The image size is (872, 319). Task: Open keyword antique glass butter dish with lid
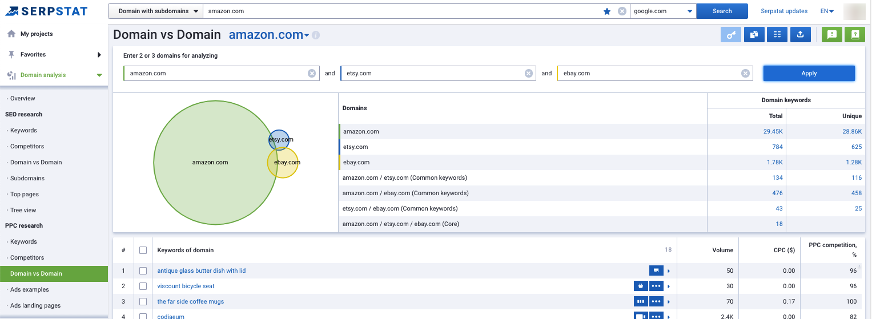tap(202, 270)
